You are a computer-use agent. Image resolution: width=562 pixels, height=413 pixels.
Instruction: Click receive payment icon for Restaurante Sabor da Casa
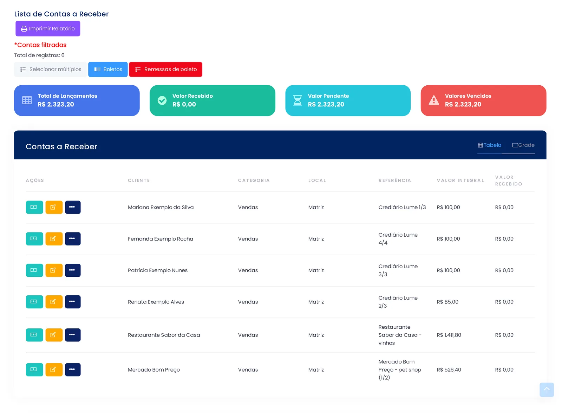click(34, 335)
